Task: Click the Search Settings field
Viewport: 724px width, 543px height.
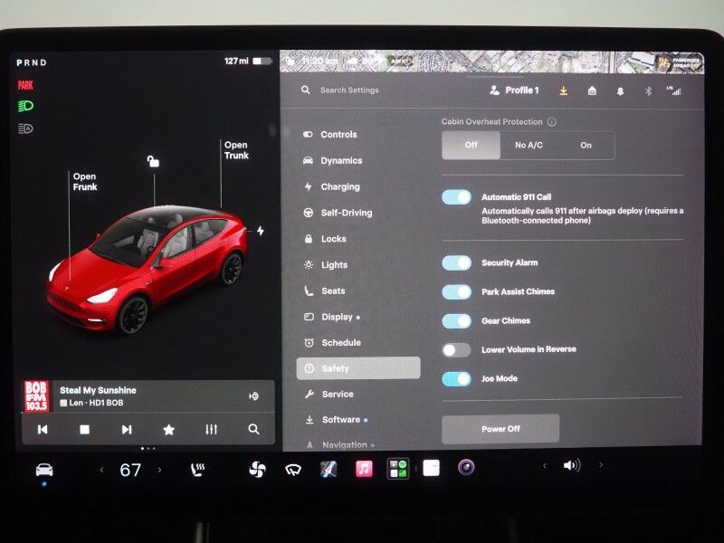Action: click(349, 90)
